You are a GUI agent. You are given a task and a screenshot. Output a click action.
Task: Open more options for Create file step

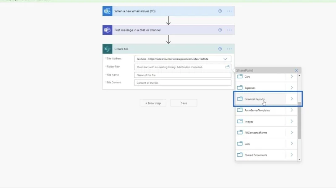(x=229, y=49)
